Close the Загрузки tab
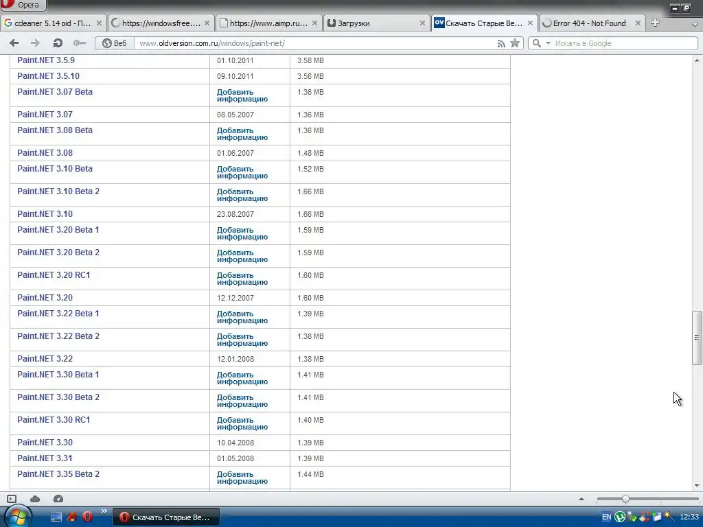This screenshot has width=703, height=527. pos(422,23)
